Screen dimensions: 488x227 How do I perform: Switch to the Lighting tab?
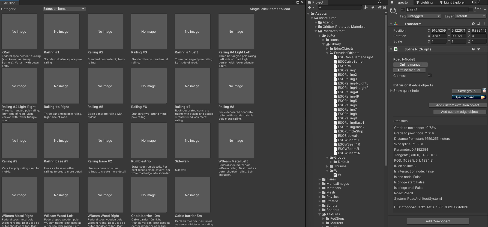[424, 2]
